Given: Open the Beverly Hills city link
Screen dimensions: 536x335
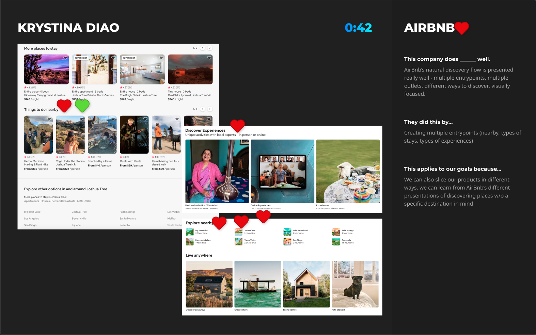Looking at the screenshot, I should (79, 219).
